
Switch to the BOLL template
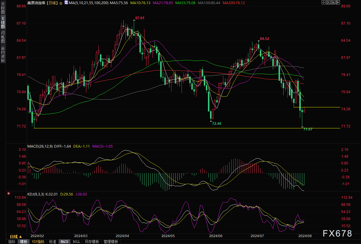click(x=76, y=242)
